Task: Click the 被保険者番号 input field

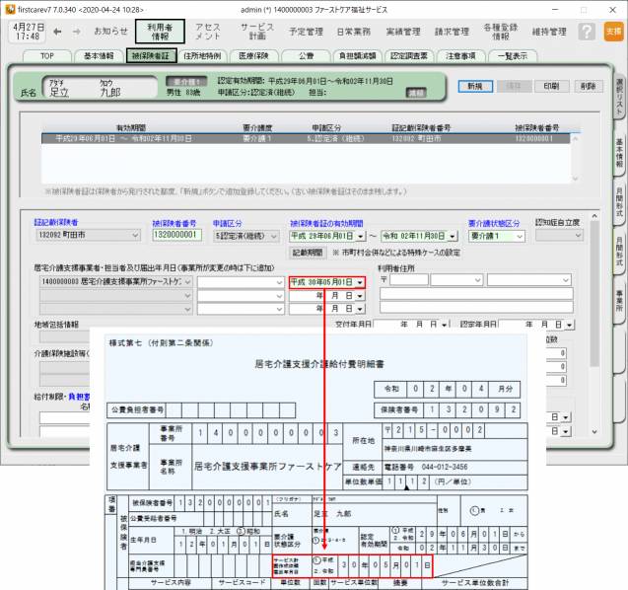Action: (177, 236)
